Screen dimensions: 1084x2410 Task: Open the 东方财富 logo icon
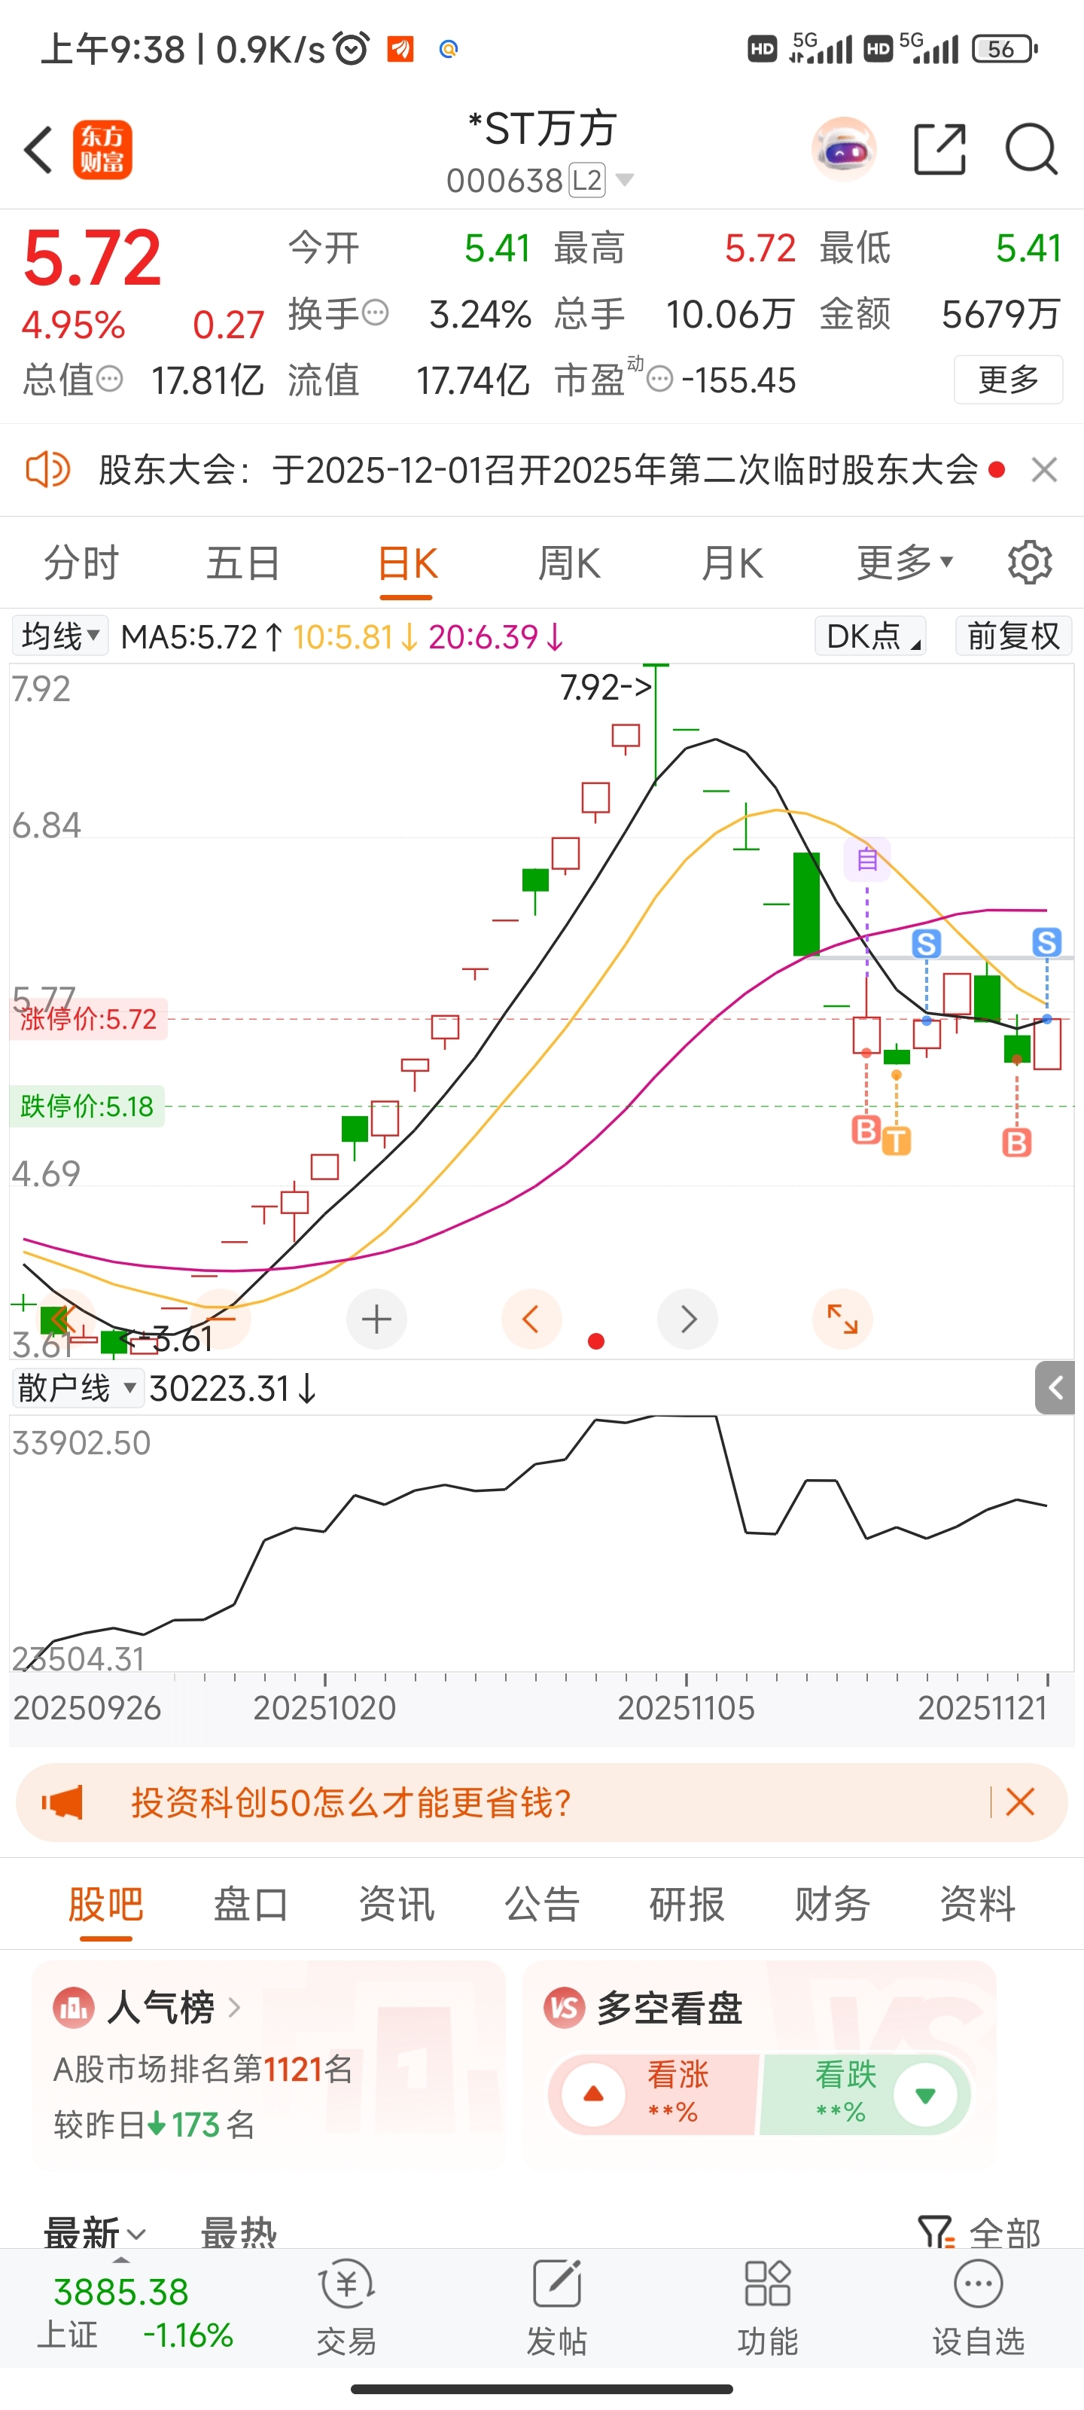coord(102,150)
